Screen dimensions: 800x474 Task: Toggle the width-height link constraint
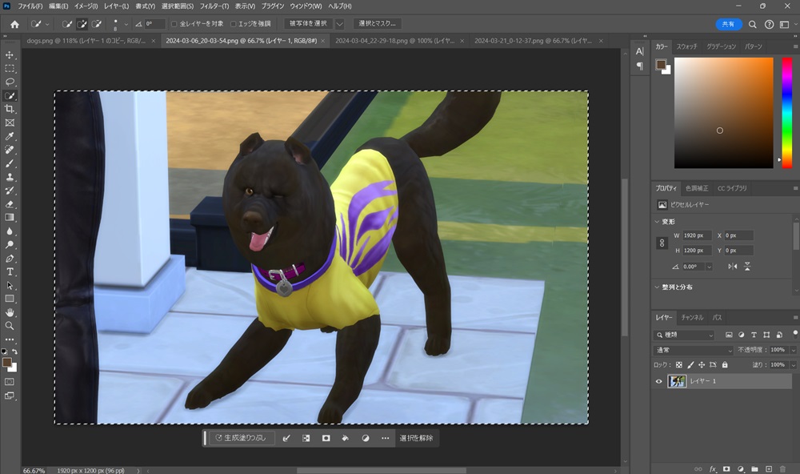click(x=662, y=243)
